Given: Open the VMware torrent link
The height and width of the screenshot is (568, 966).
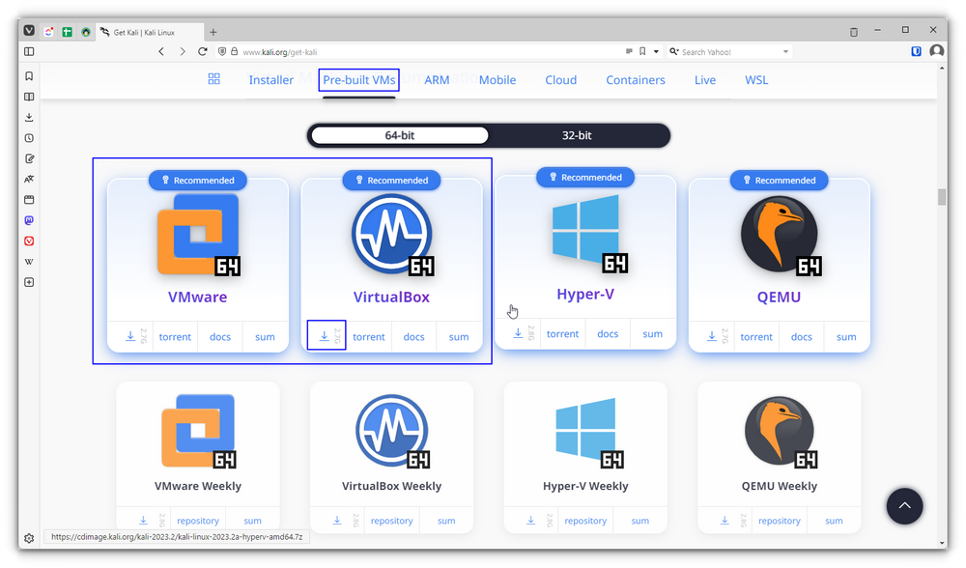Looking at the screenshot, I should pyautogui.click(x=175, y=337).
